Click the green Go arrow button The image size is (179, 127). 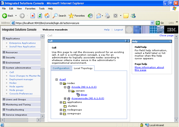[158, 23]
